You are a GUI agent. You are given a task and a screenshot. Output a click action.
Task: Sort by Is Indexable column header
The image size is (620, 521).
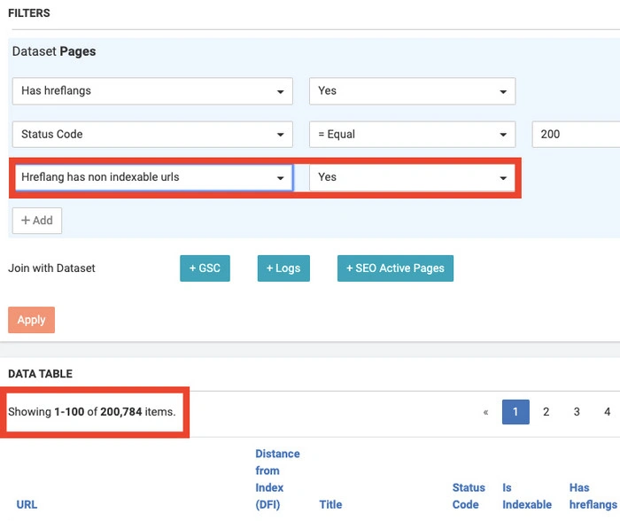pos(526,495)
